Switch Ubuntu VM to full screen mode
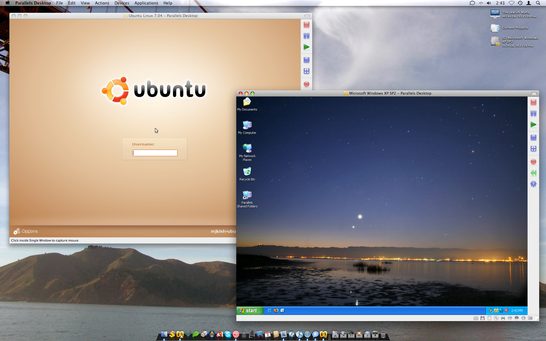This screenshot has height=341, width=546. point(306,60)
